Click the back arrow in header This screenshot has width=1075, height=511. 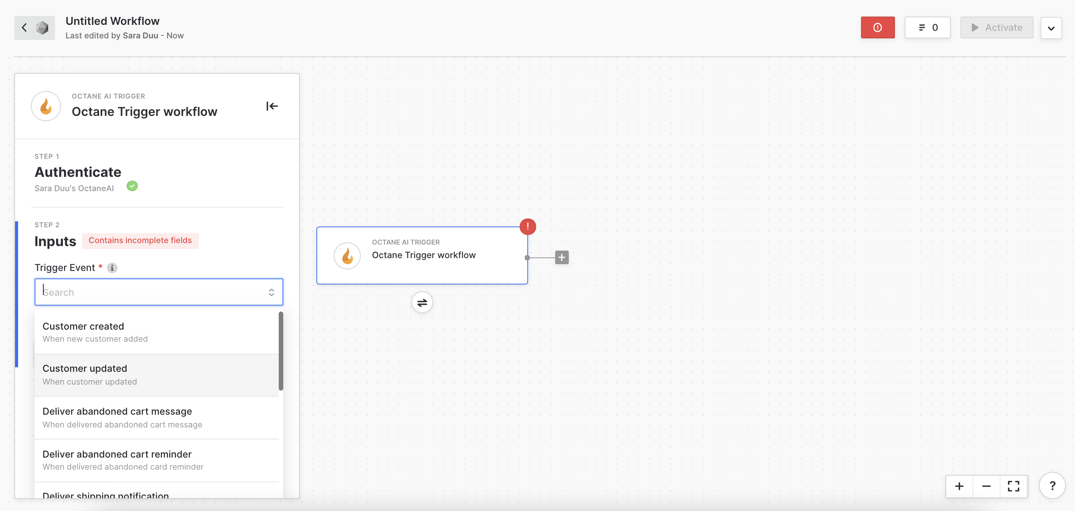click(24, 27)
